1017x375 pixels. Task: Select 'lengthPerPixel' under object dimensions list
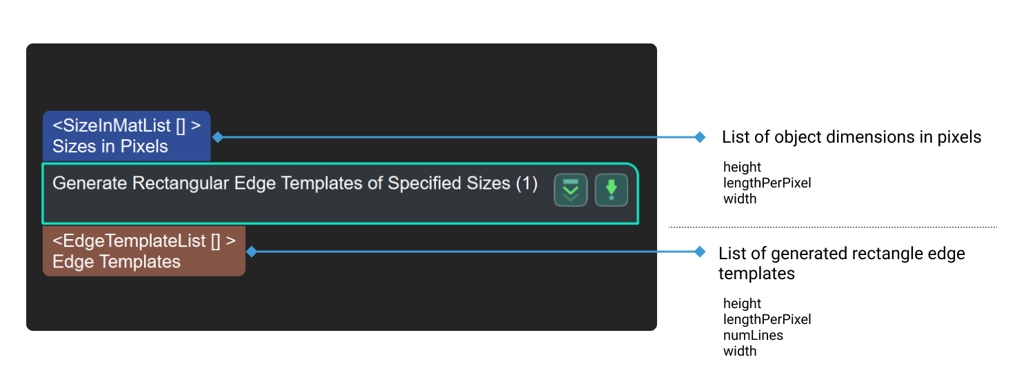(767, 183)
